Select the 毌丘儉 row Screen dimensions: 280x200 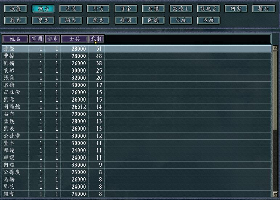point(137,93)
